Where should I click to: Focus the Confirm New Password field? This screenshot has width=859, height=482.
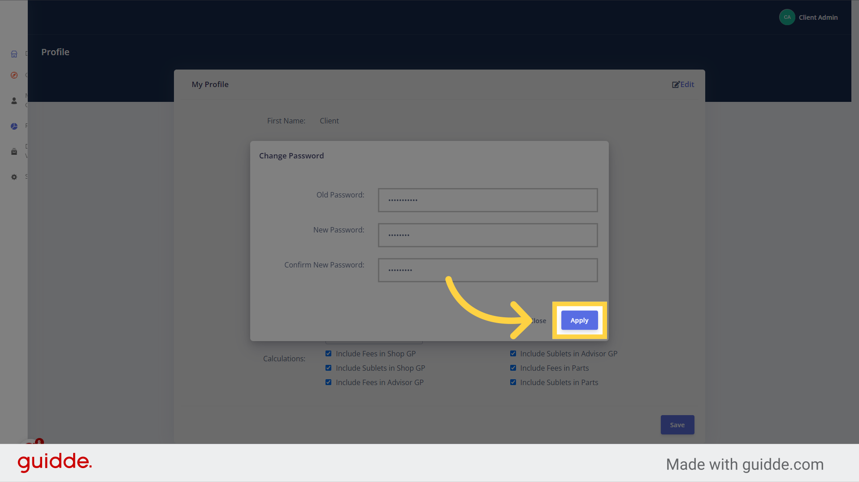click(488, 270)
